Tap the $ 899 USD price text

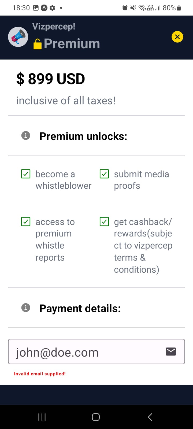(x=51, y=79)
